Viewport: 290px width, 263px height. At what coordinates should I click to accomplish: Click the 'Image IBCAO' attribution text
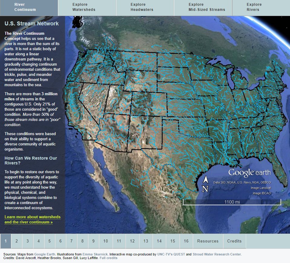click(262, 193)
